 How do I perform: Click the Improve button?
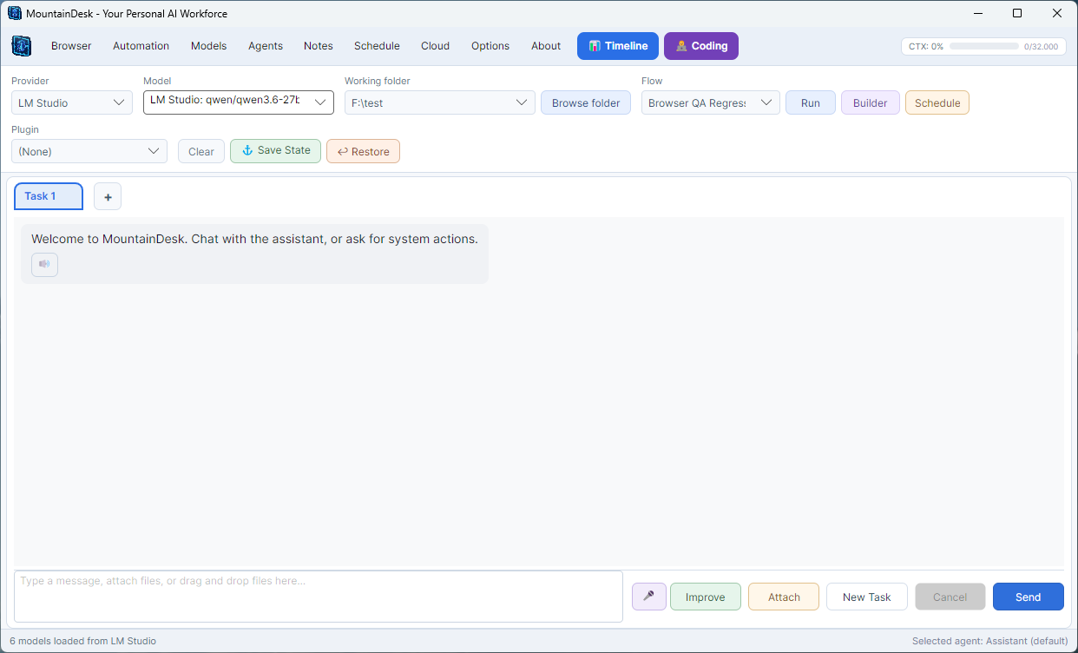tap(706, 597)
